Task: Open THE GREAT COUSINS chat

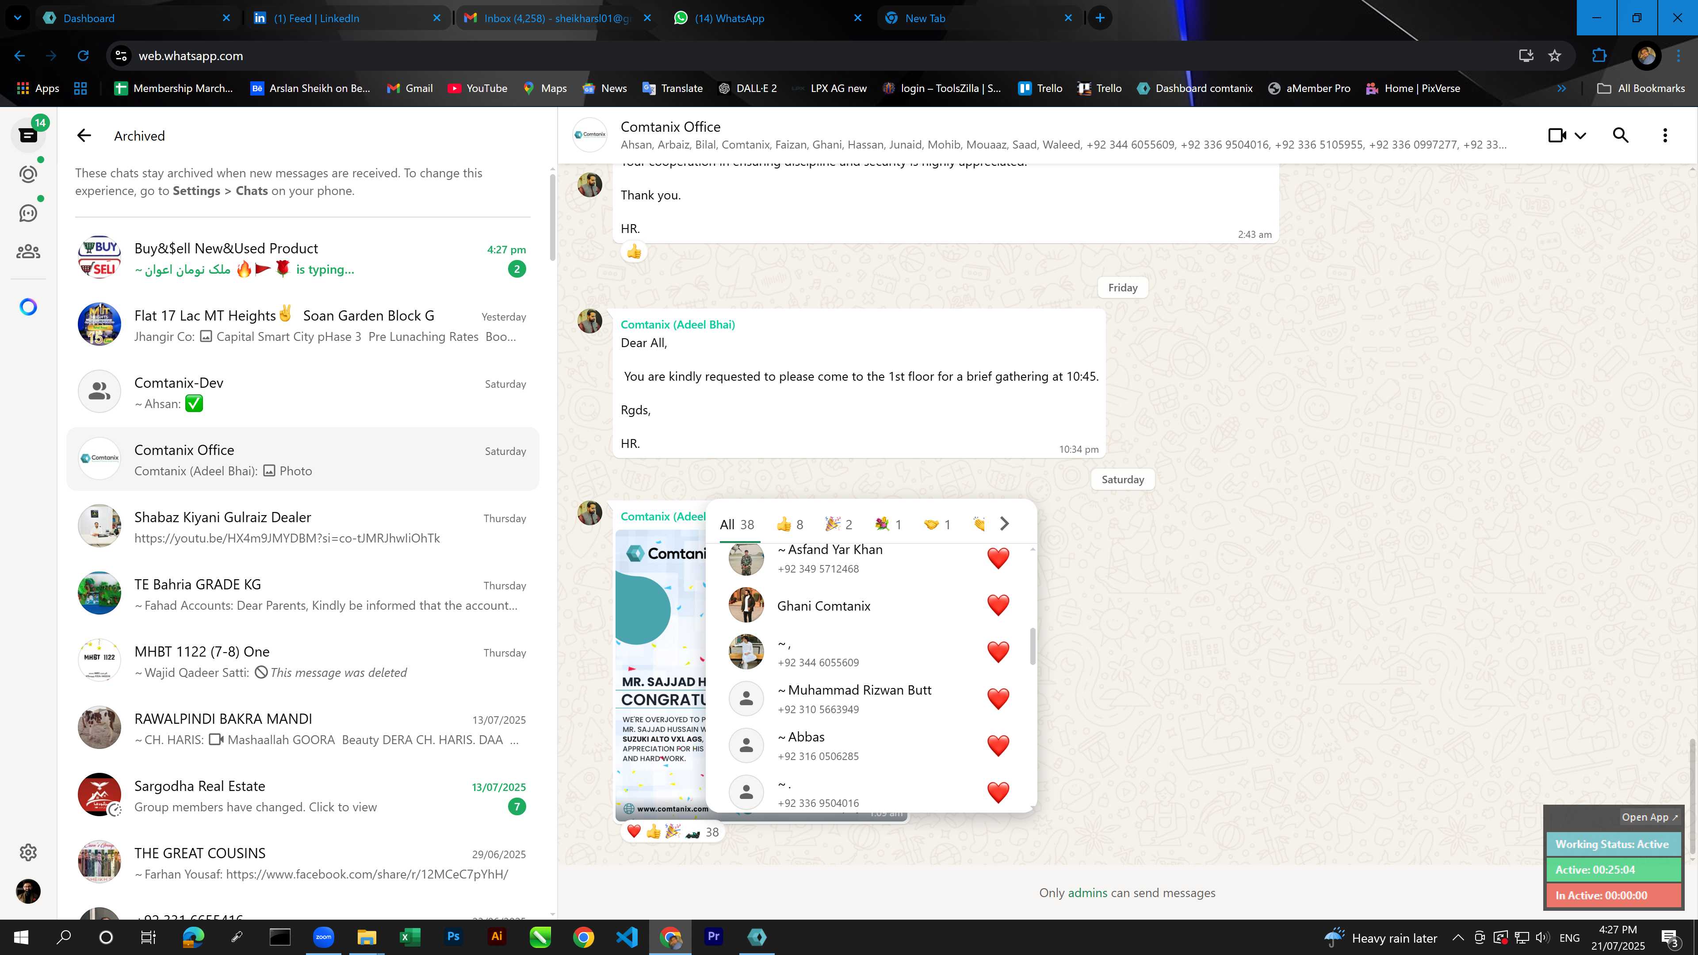Action: [302, 863]
